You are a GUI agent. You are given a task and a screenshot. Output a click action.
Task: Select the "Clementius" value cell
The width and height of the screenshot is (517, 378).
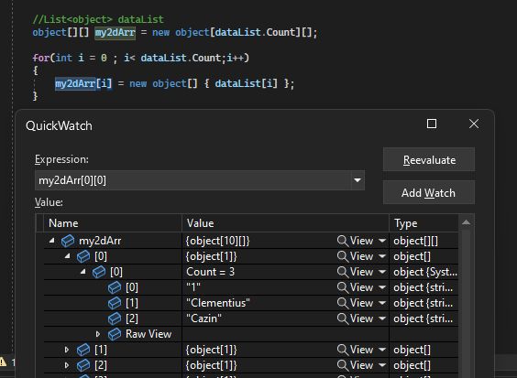click(285, 303)
